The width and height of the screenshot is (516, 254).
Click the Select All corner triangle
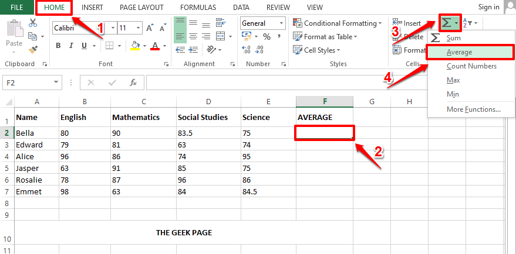click(x=9, y=102)
